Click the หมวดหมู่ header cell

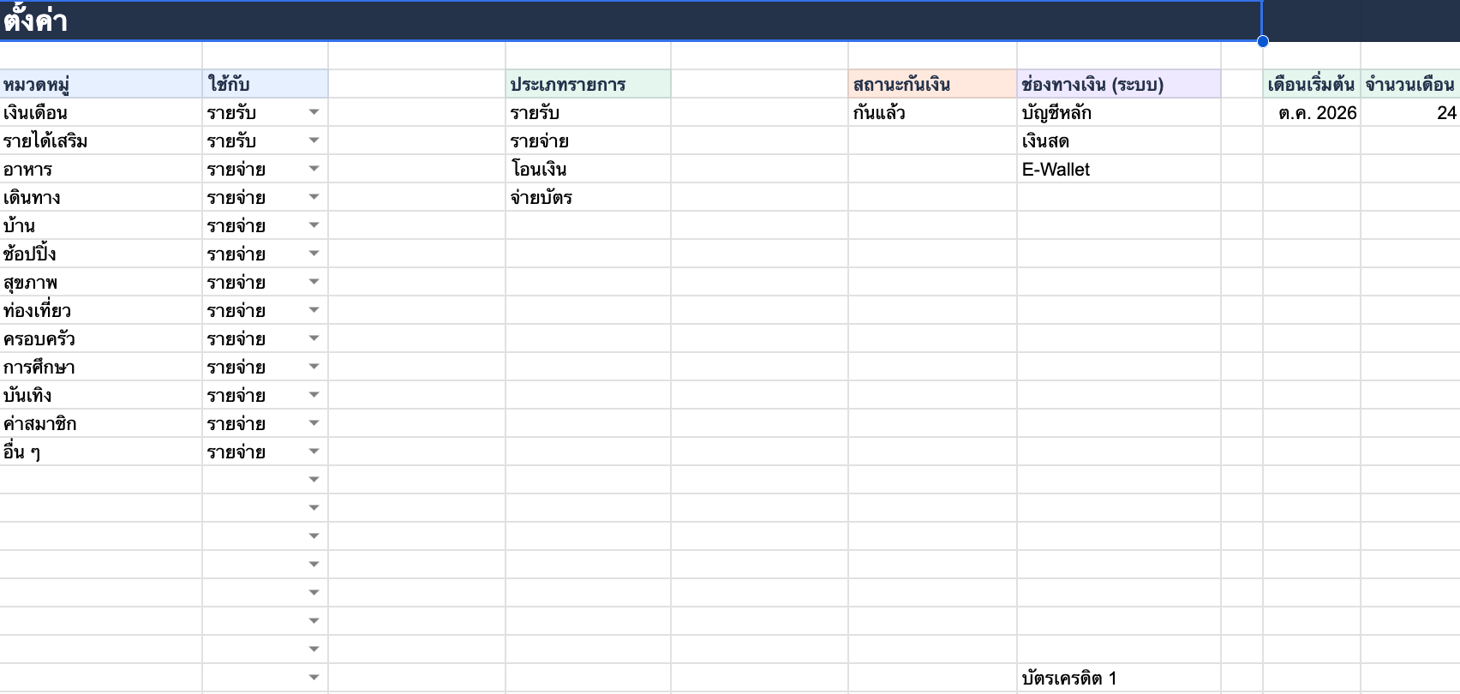coord(101,84)
